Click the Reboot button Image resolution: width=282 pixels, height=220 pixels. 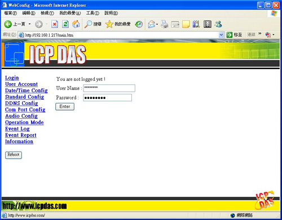point(14,155)
